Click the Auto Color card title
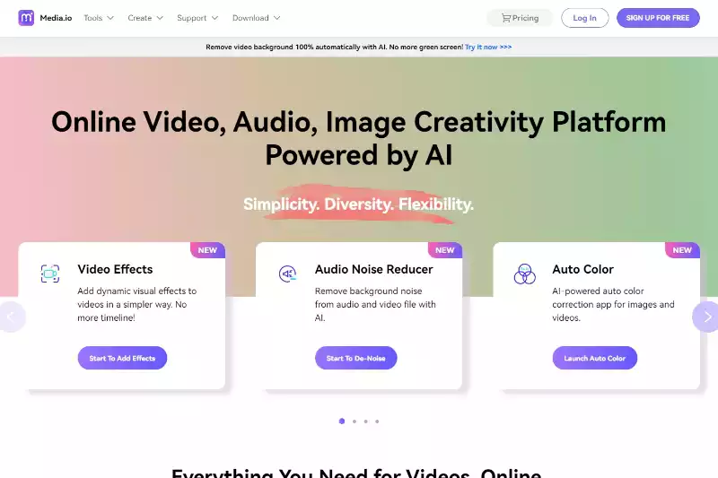 582,269
